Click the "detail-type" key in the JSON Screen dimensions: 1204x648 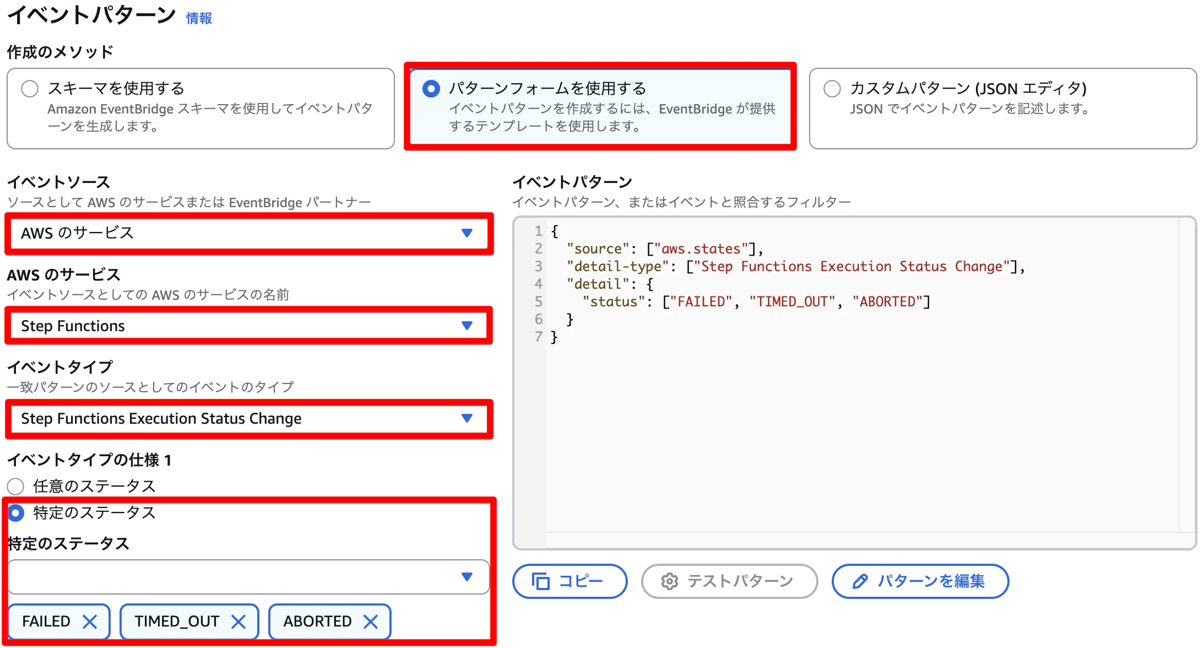[617, 267]
